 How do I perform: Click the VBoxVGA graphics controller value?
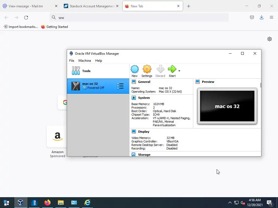point(172,141)
